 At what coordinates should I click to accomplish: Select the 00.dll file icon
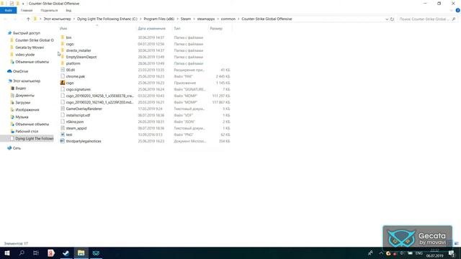point(63,70)
